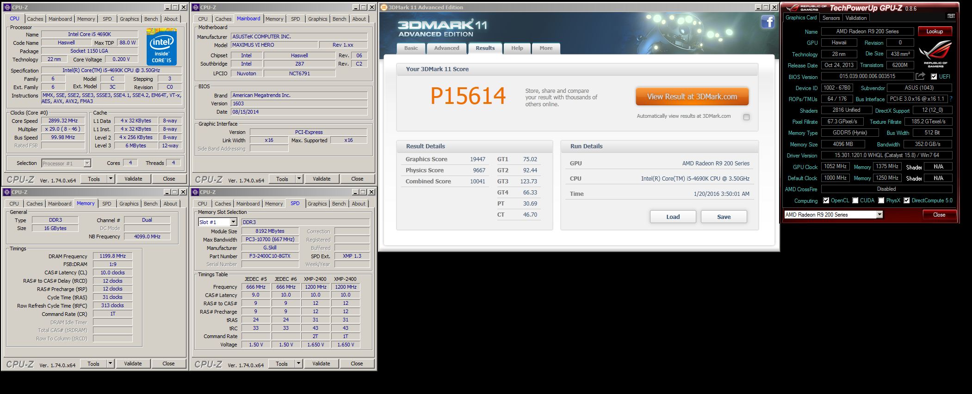This screenshot has height=394, width=972.
Task: Open the Help tab in 3DMark 11
Action: point(517,48)
